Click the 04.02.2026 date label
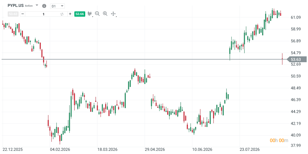308x154 pixels. 60,150
